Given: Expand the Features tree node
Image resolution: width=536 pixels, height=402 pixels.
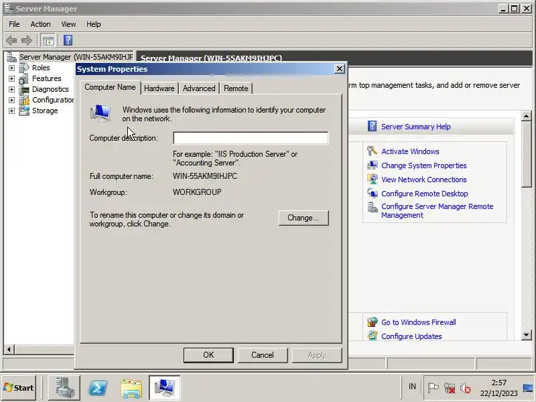Looking at the screenshot, I should [11, 79].
